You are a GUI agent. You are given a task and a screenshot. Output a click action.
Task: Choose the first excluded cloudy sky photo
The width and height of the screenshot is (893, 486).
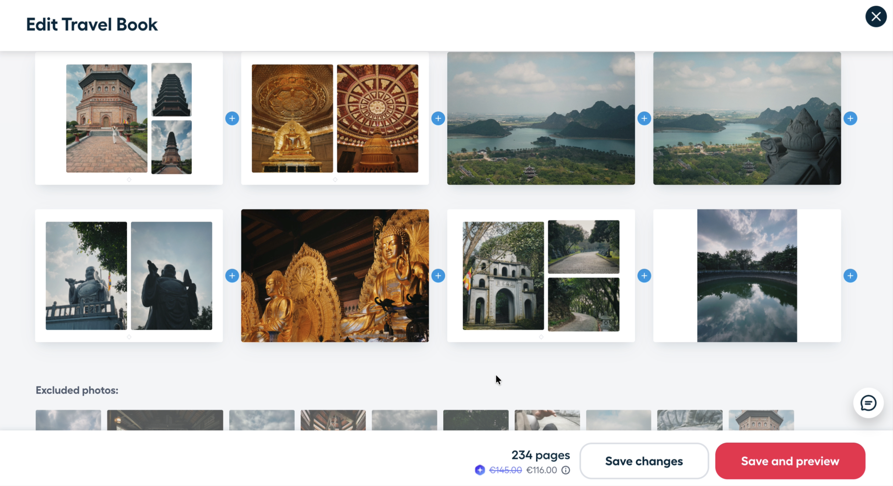click(x=68, y=420)
